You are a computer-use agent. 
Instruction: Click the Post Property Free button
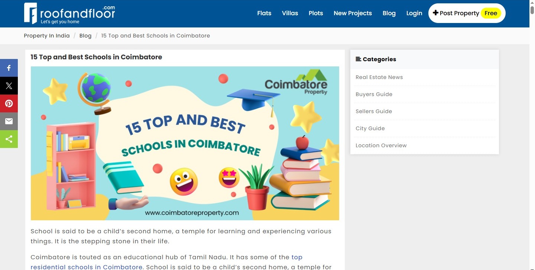tap(467, 13)
